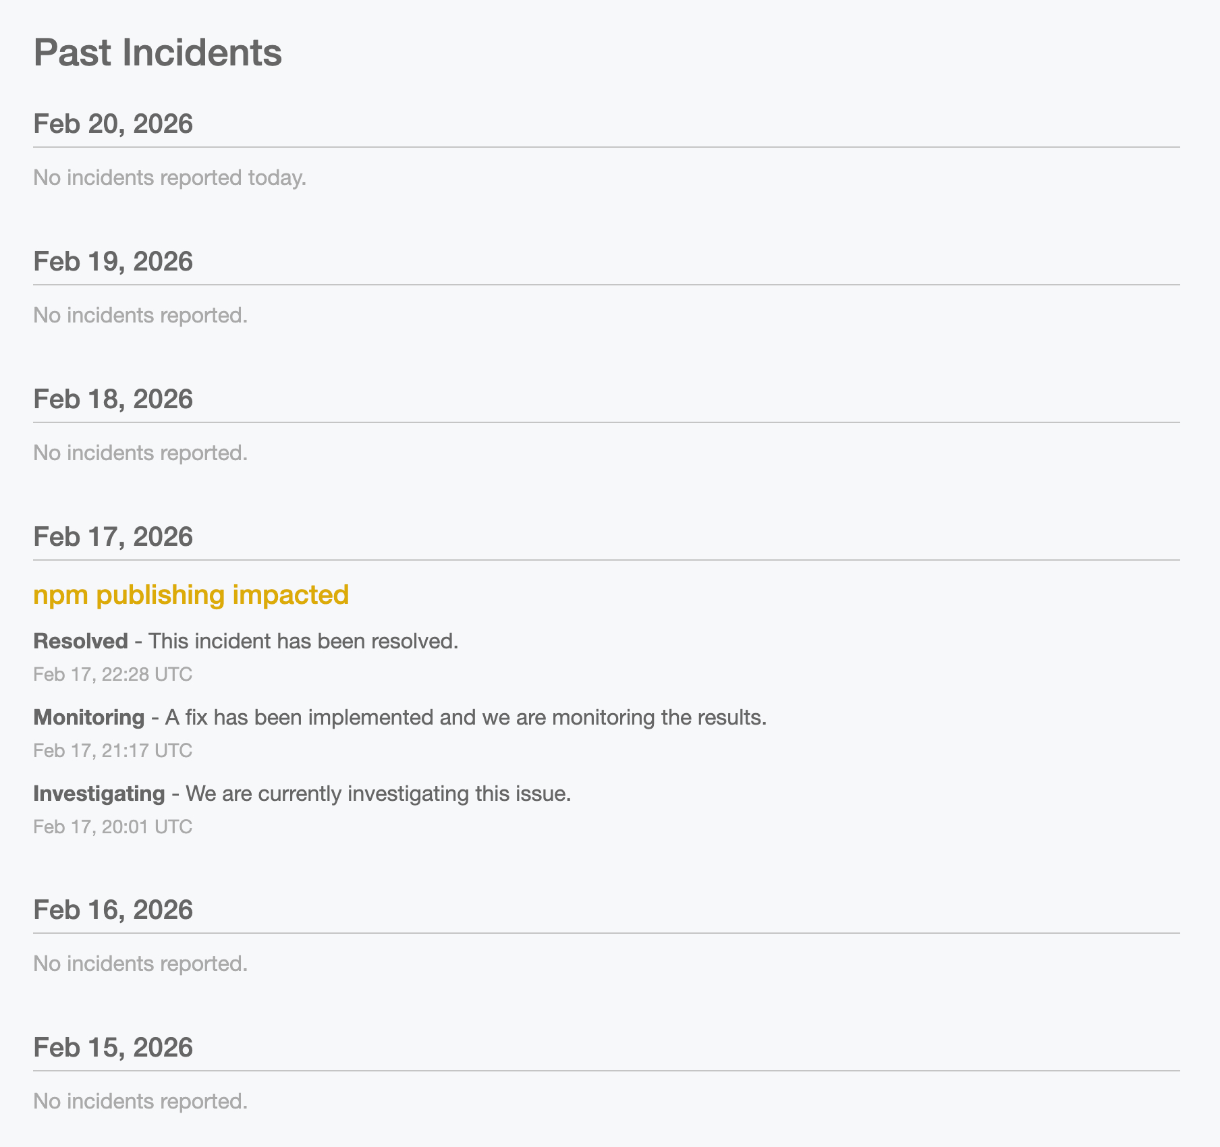Click the 20:01 UTC investigating timestamp
Viewport: 1220px width, 1147px height.
[x=113, y=827]
